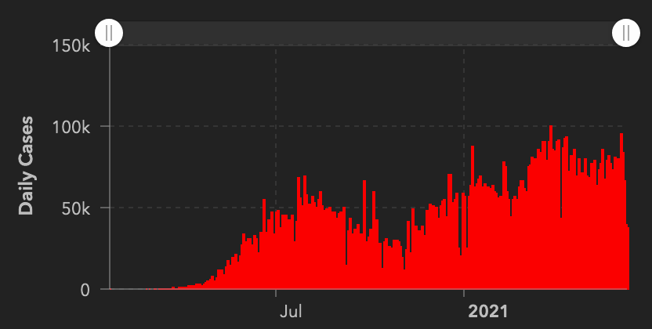Click the right range slider handle
652x329 pixels.
626,33
